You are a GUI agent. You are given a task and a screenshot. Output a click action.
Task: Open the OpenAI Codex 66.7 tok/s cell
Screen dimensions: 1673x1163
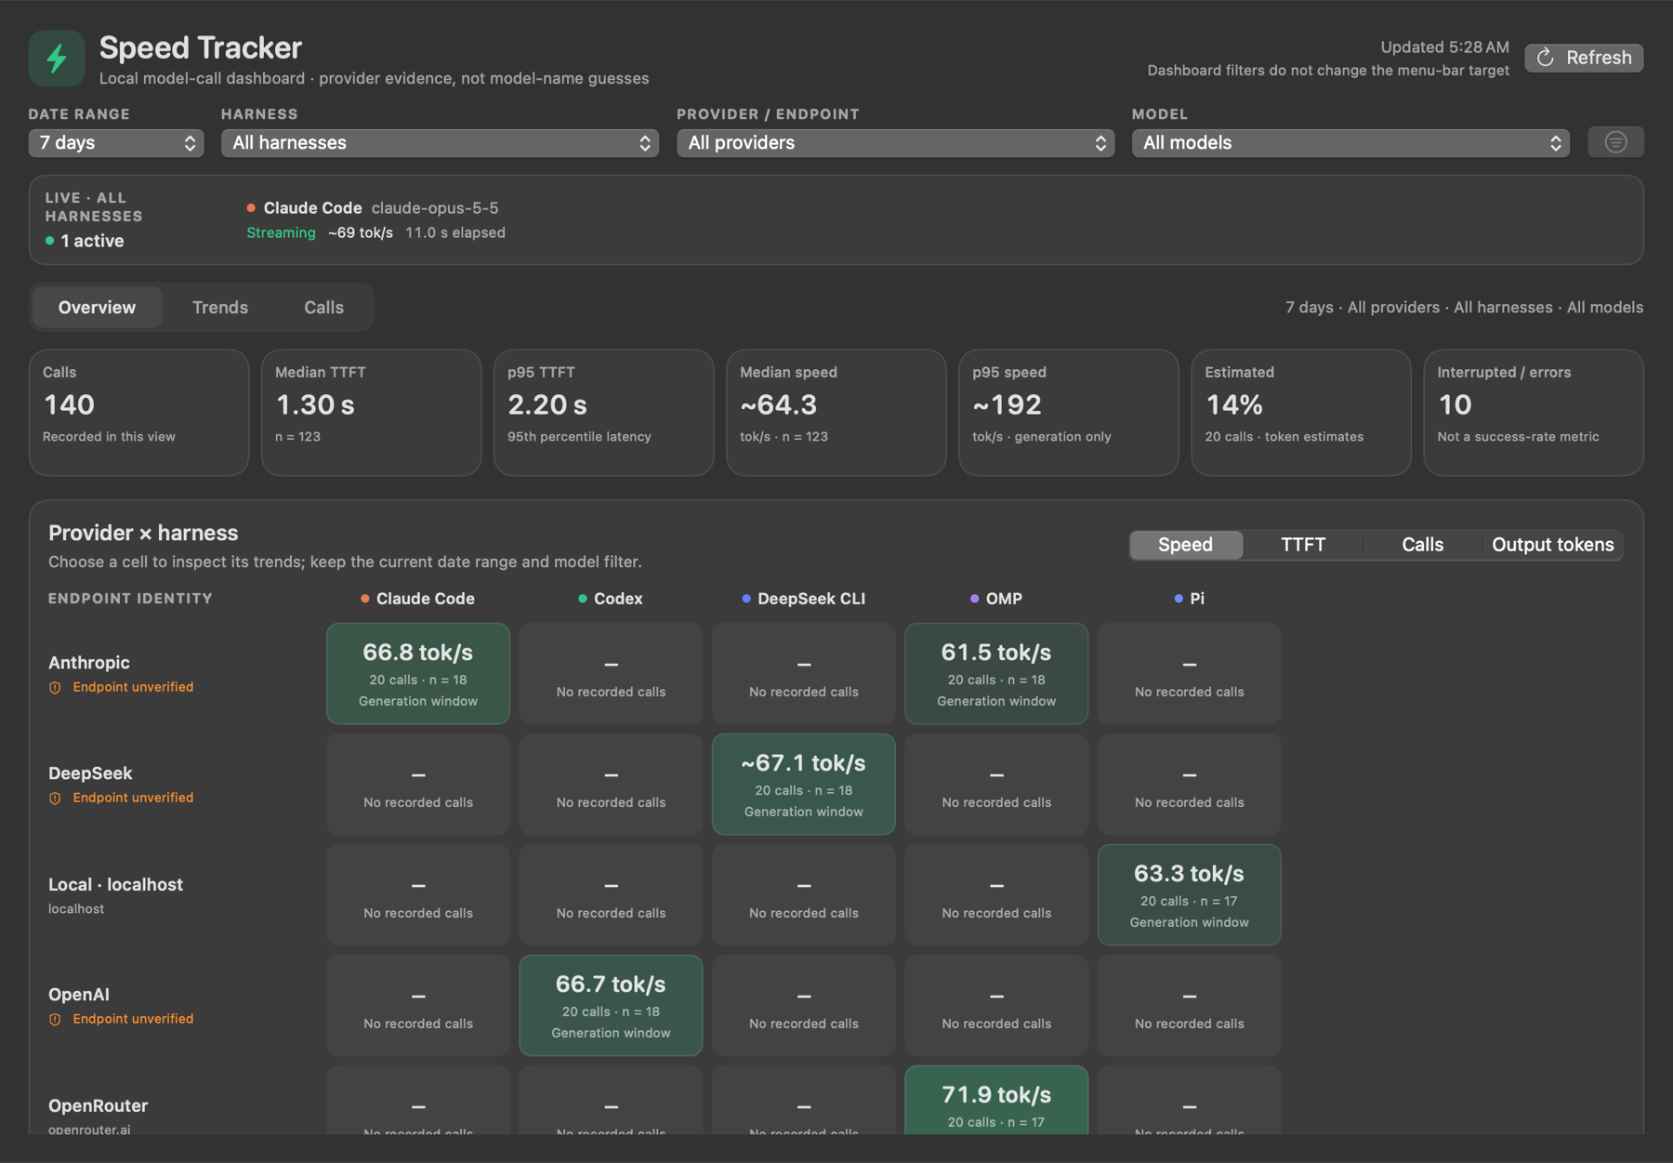611,1006
